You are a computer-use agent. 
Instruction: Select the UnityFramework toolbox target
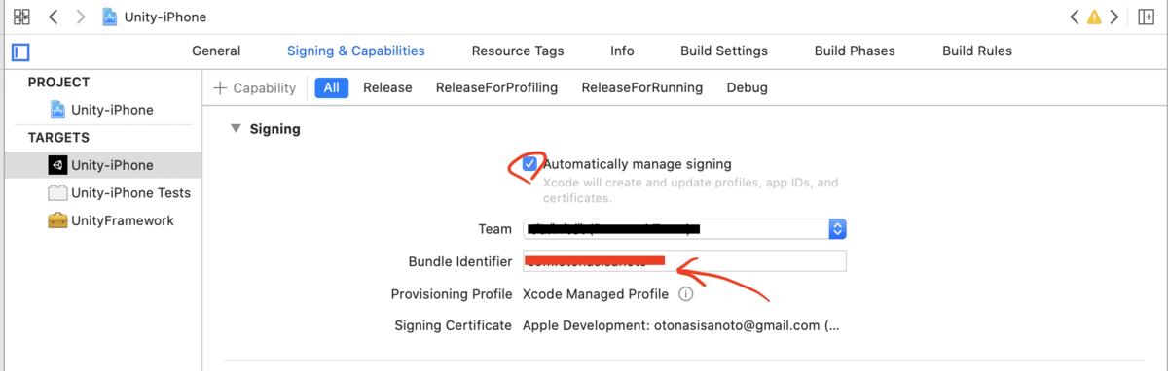coord(111,220)
